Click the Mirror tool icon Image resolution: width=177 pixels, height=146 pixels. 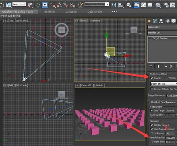[114, 5]
